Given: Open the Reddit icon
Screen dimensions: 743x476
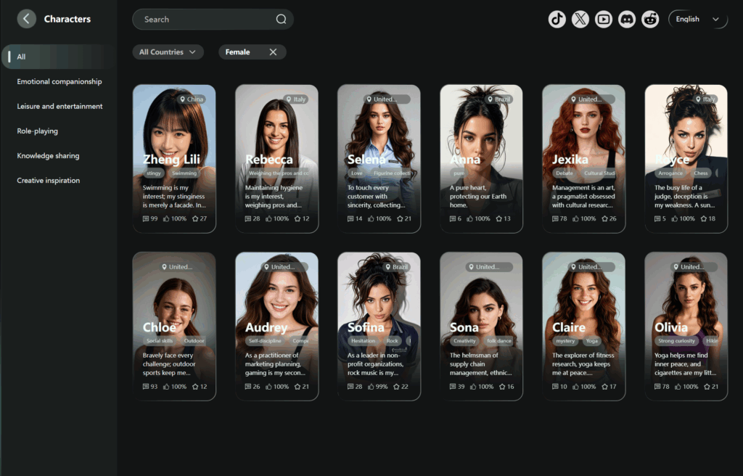Looking at the screenshot, I should point(650,20).
